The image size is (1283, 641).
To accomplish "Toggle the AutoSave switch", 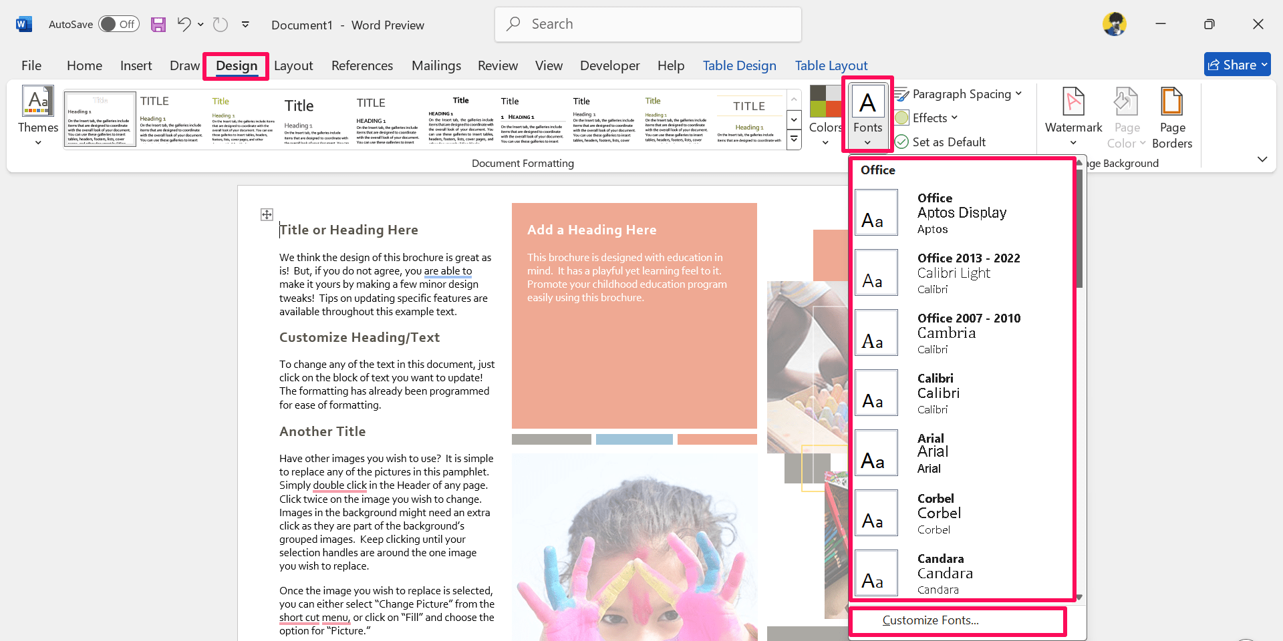I will pos(118,25).
